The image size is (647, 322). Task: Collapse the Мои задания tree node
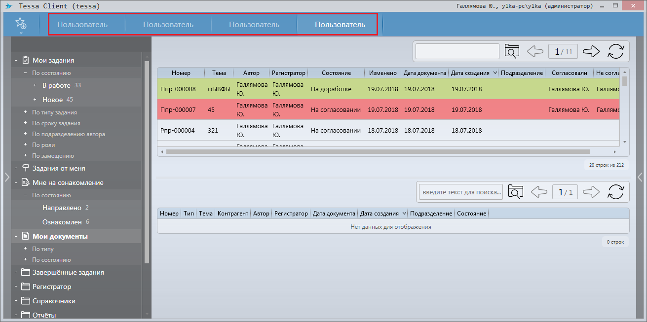point(16,61)
